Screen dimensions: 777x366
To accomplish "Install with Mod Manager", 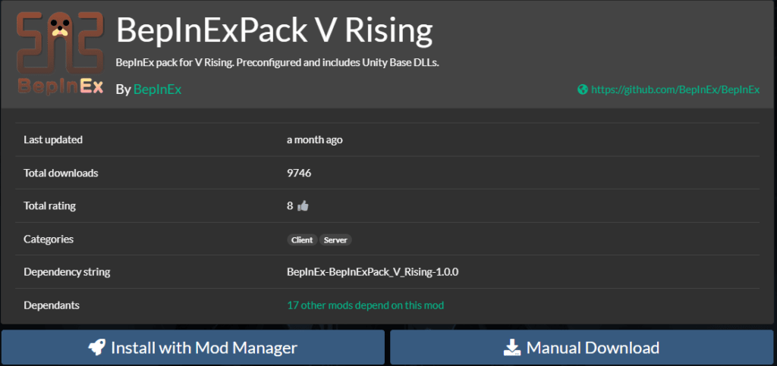I will 193,347.
